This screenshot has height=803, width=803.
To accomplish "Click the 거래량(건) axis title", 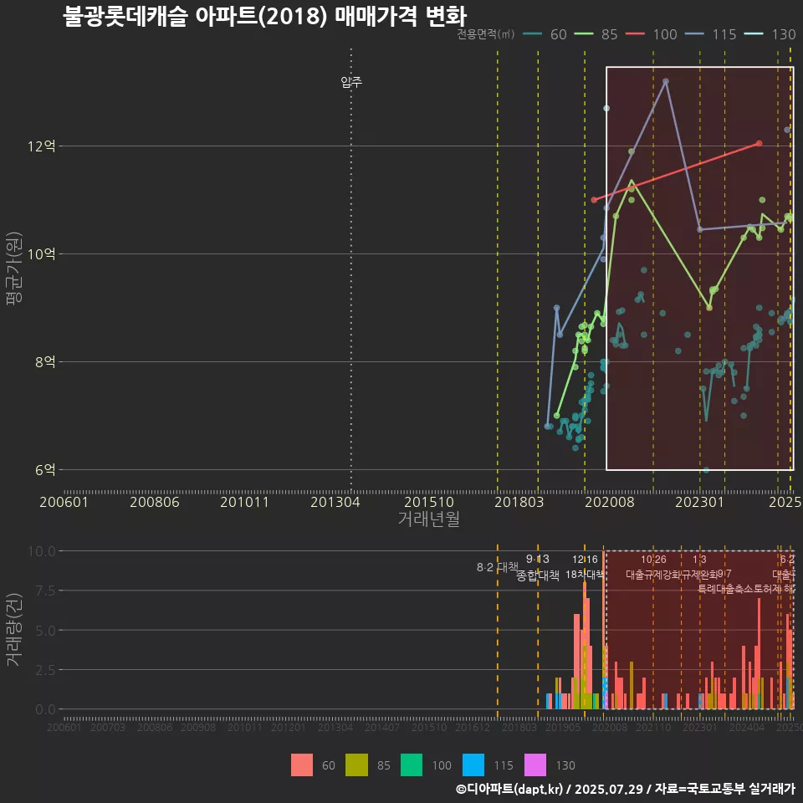I will [14, 631].
